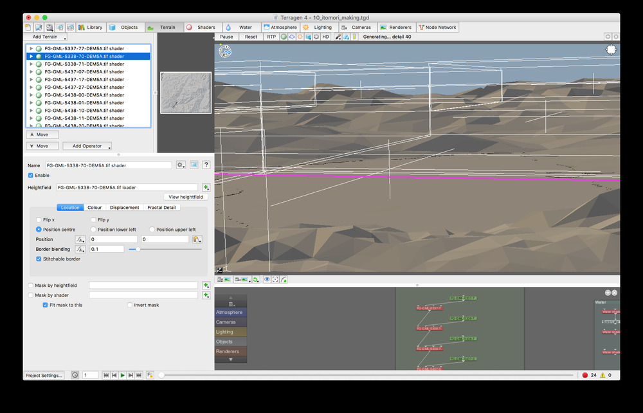
Task: Click the paint brush tool icon in preview toolbar
Action: coord(338,37)
